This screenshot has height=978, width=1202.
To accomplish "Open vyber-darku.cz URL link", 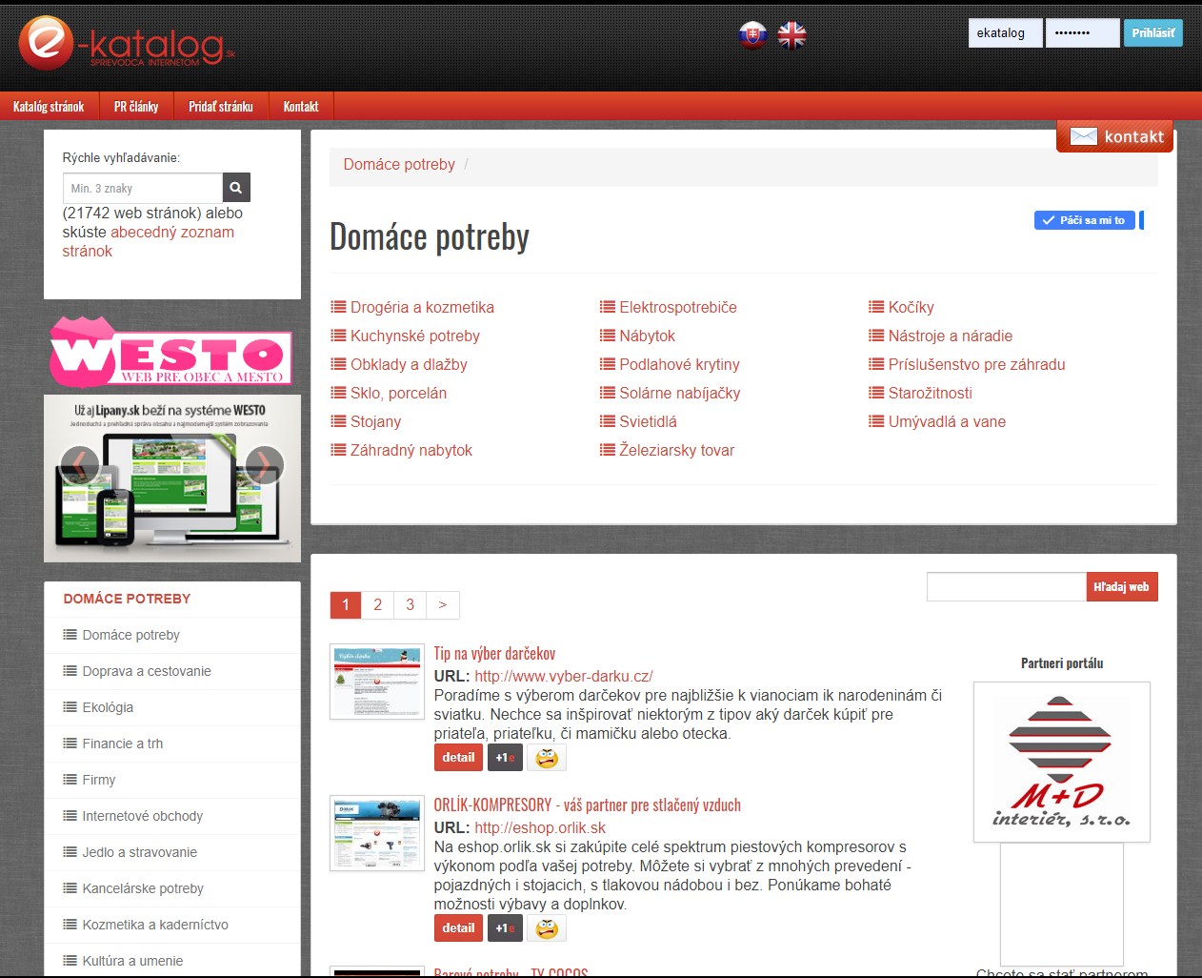I will tap(564, 676).
